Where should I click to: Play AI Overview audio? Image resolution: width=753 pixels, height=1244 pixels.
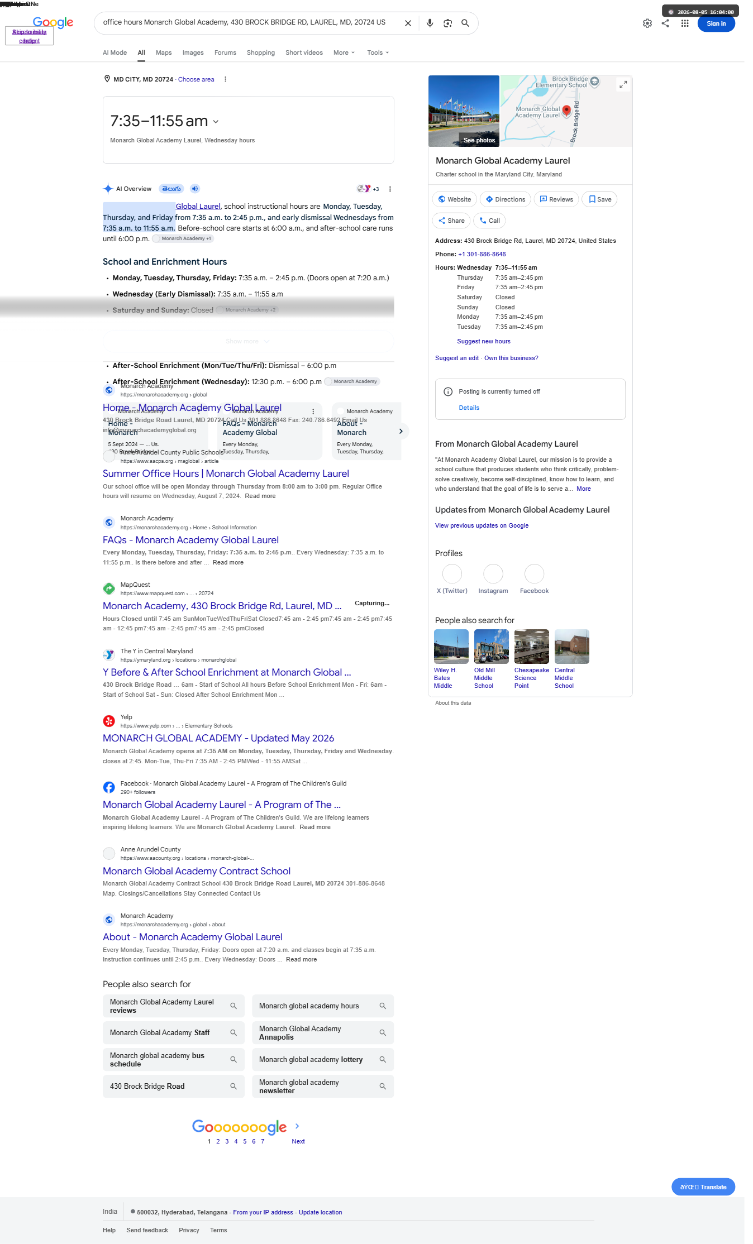pos(194,189)
